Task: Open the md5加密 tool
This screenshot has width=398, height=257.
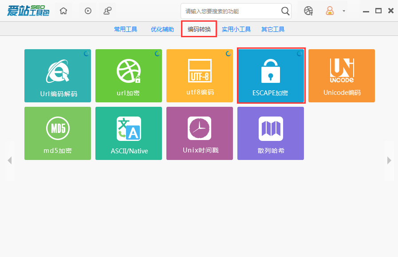Action: tap(57, 133)
